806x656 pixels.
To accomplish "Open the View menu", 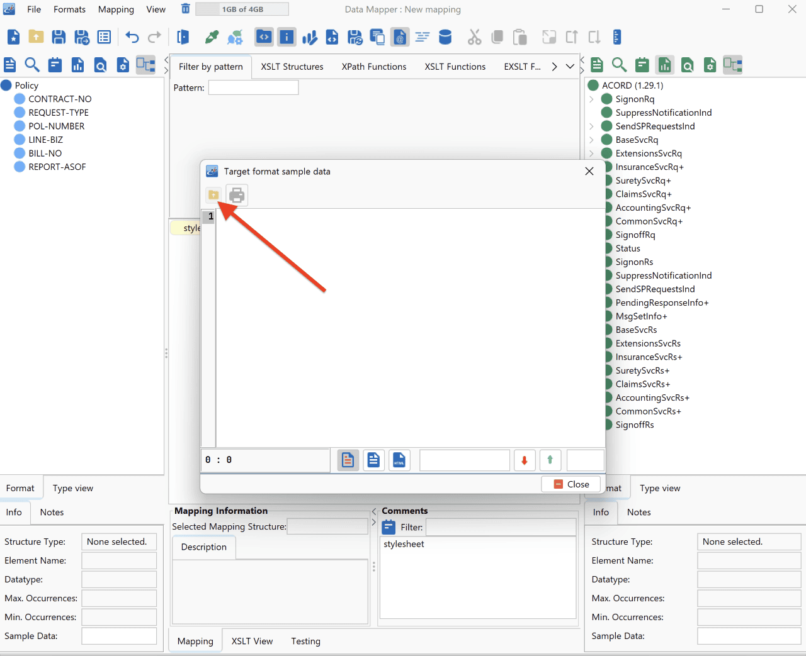I will point(156,9).
